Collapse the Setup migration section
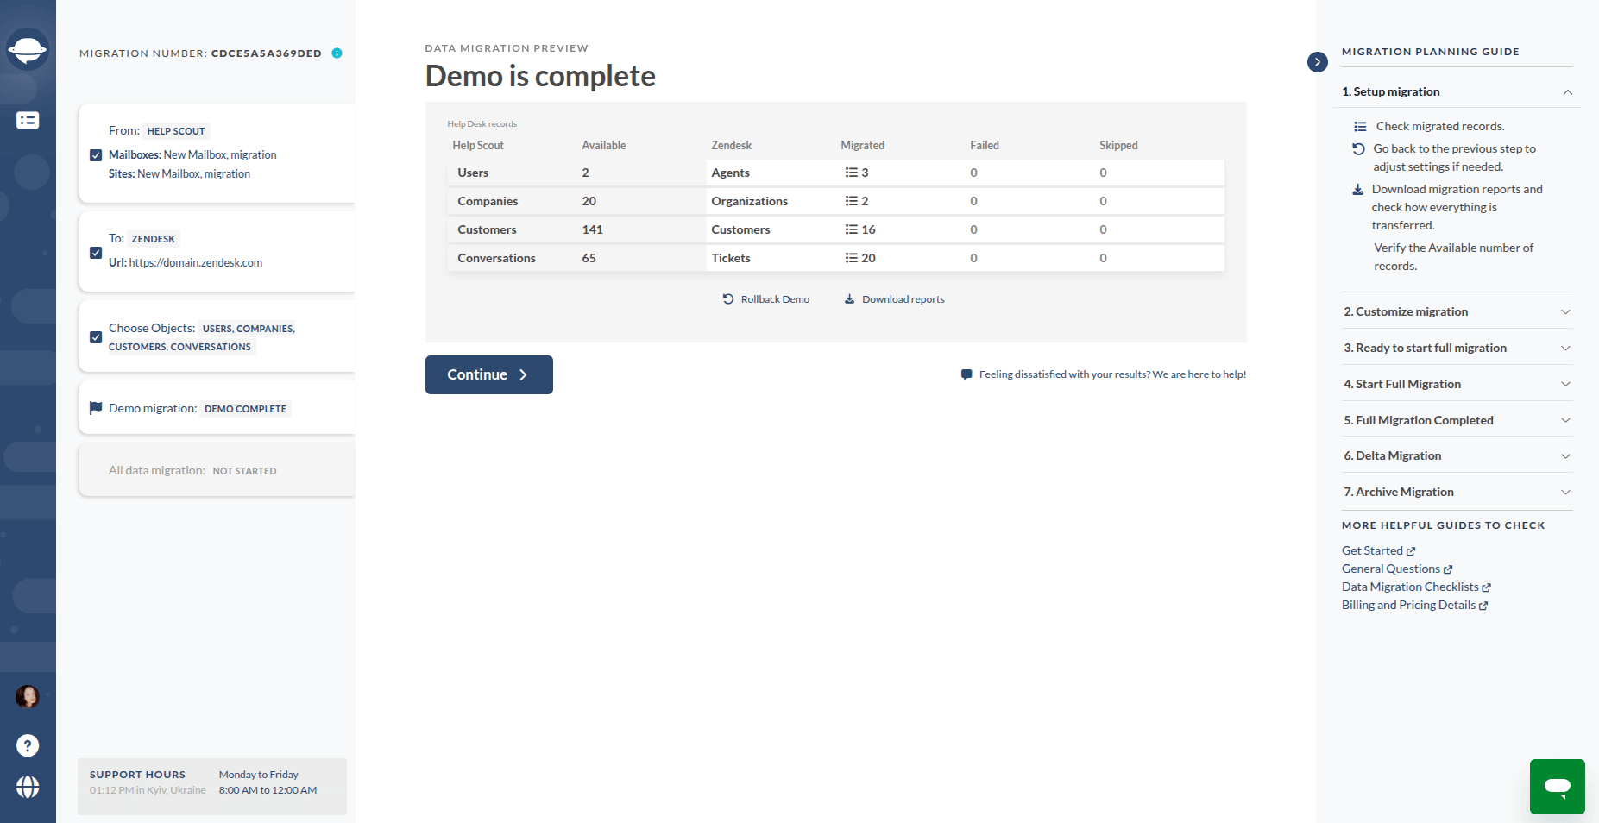The image size is (1599, 823). (1567, 92)
